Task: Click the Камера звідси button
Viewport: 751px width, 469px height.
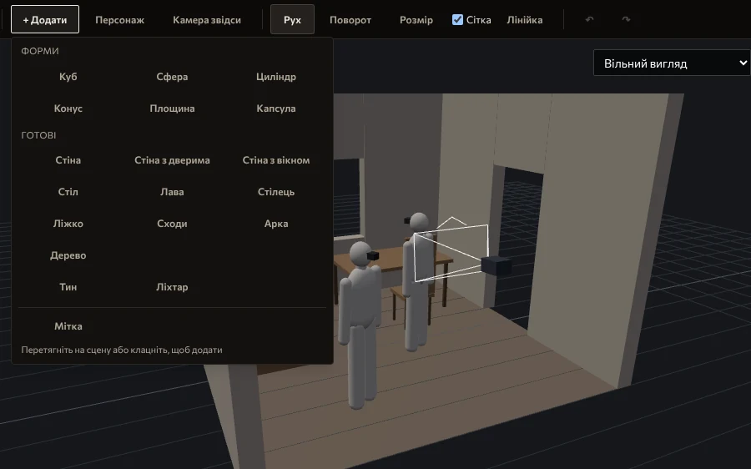Action: 207,20
